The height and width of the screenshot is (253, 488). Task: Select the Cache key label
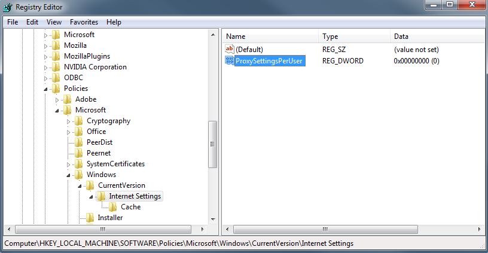coord(131,207)
